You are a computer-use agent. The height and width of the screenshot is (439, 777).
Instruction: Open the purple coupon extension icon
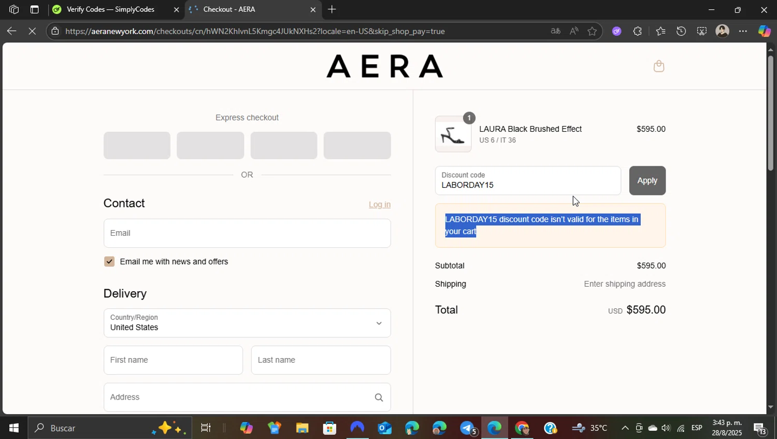coord(616,31)
